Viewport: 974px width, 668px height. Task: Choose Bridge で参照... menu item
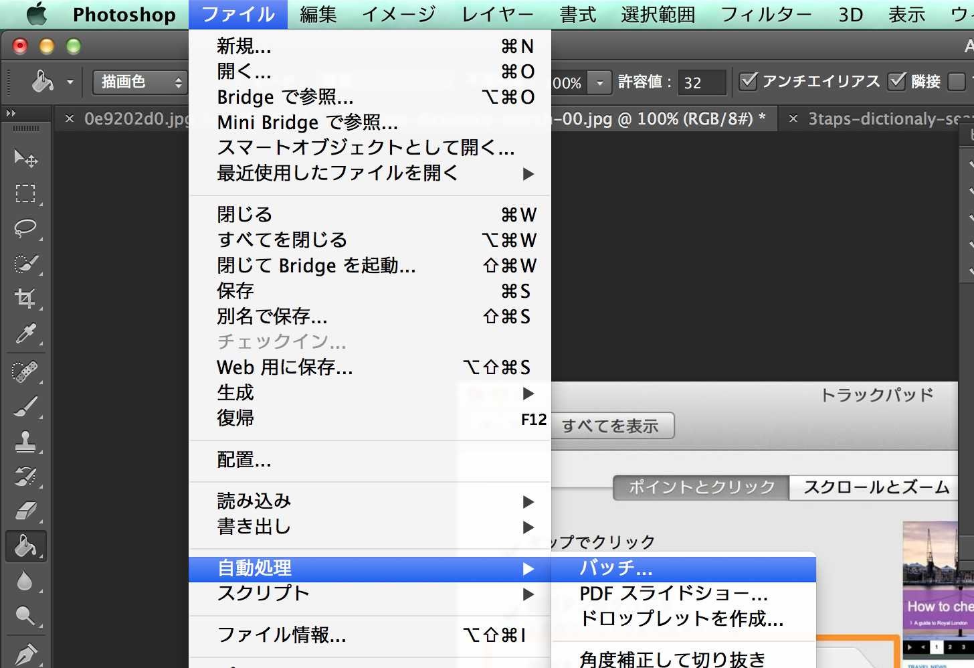click(x=370, y=97)
